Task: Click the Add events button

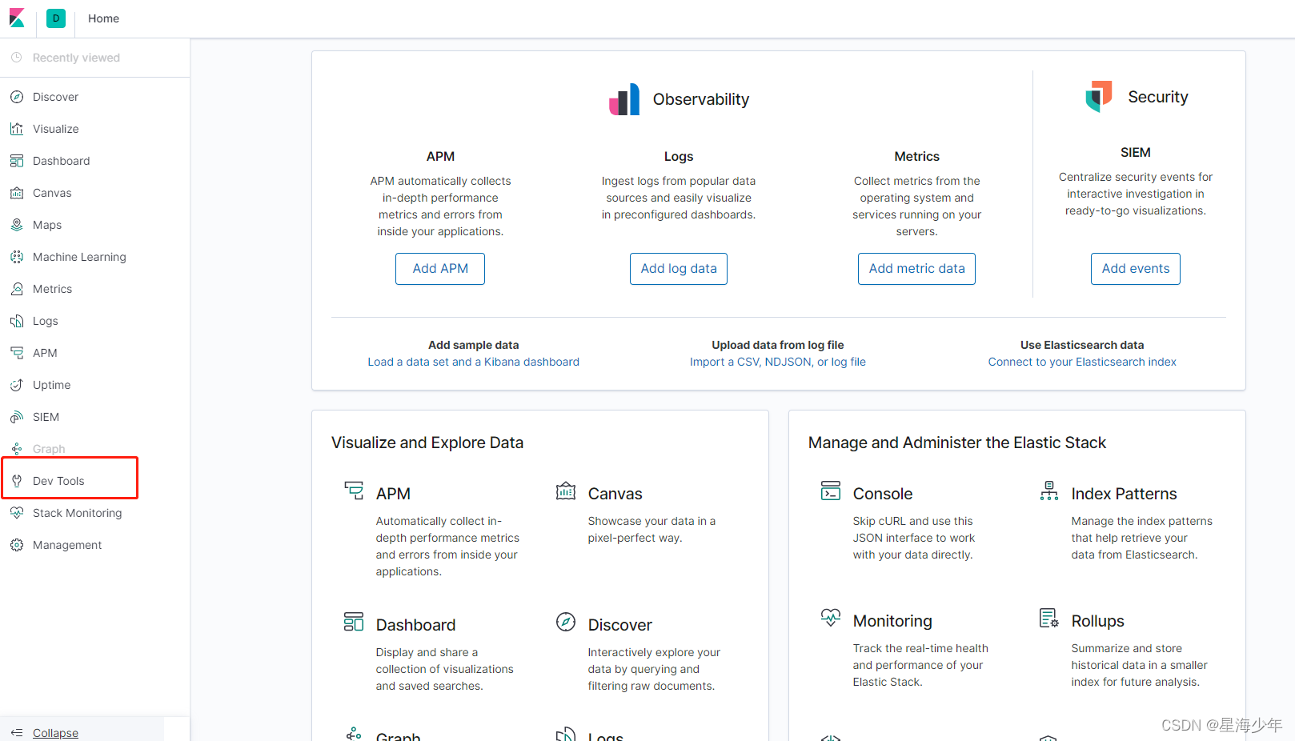Action: tap(1135, 269)
